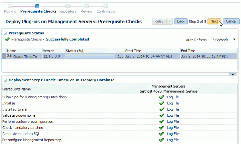Click the Repository step icon in train
Screen dimensions: 241x144
point(67,6)
